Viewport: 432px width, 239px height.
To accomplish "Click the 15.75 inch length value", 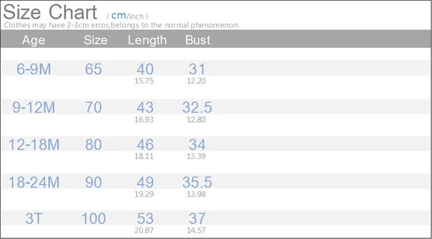I will pos(145,81).
